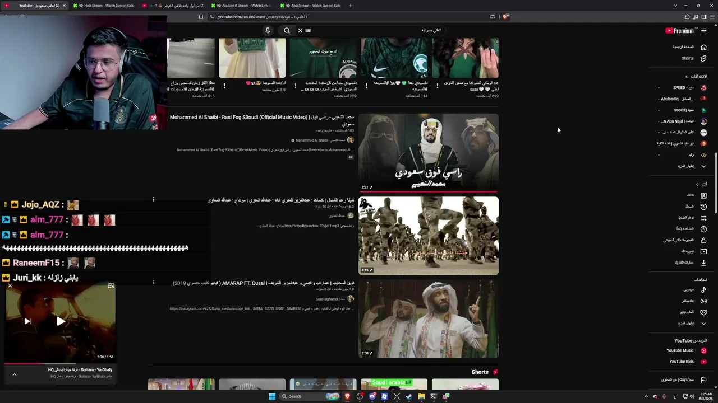Open AMARAP FT. Qusai video title
The height and width of the screenshot is (403, 718).
[x=264, y=283]
